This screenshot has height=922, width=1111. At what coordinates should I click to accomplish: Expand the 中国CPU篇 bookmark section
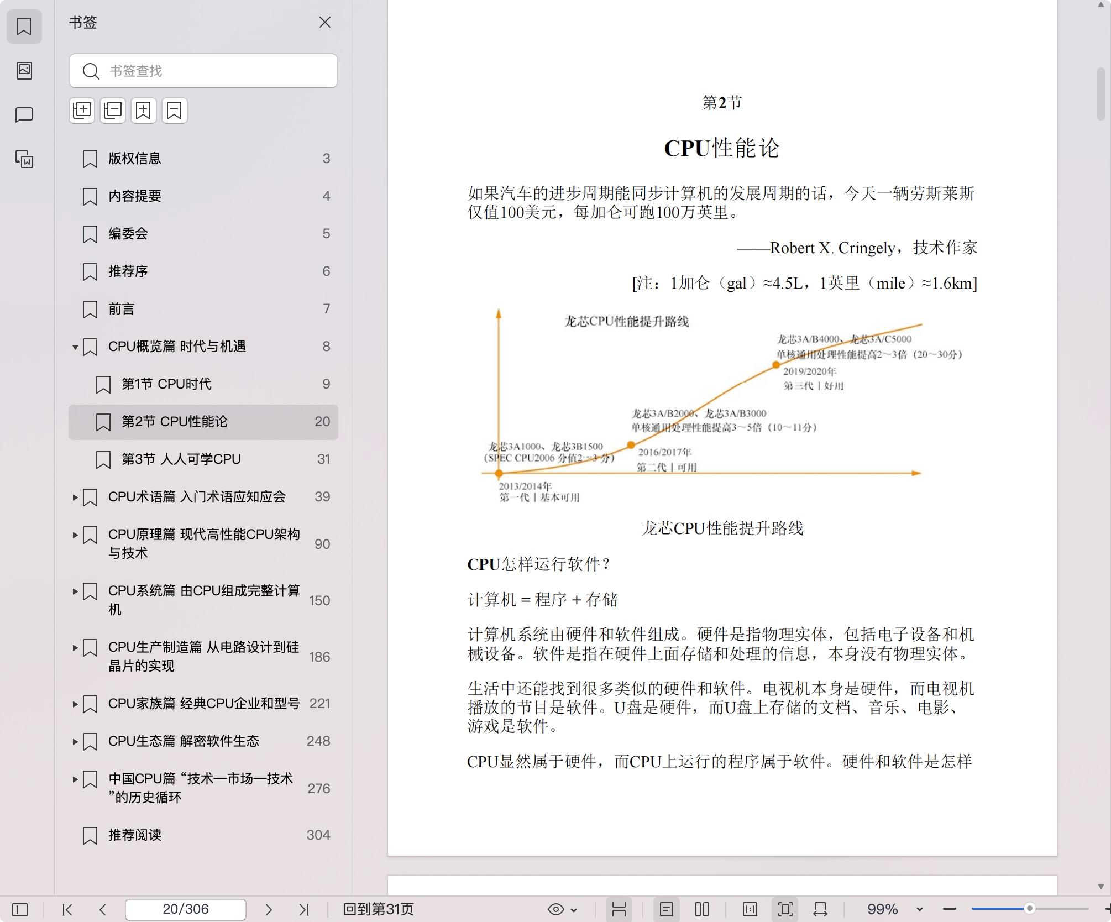pyautogui.click(x=75, y=779)
